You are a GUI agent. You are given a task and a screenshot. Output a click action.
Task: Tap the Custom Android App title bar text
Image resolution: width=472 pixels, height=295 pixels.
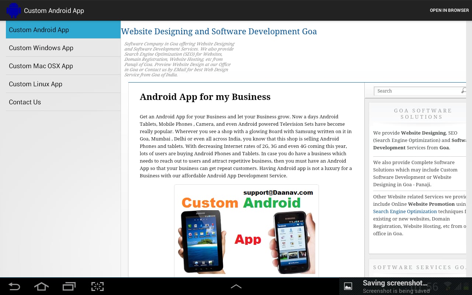click(x=54, y=11)
